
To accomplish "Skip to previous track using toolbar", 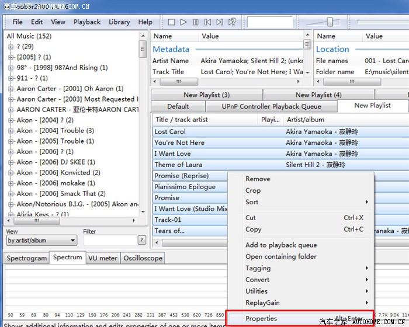I will point(207,22).
